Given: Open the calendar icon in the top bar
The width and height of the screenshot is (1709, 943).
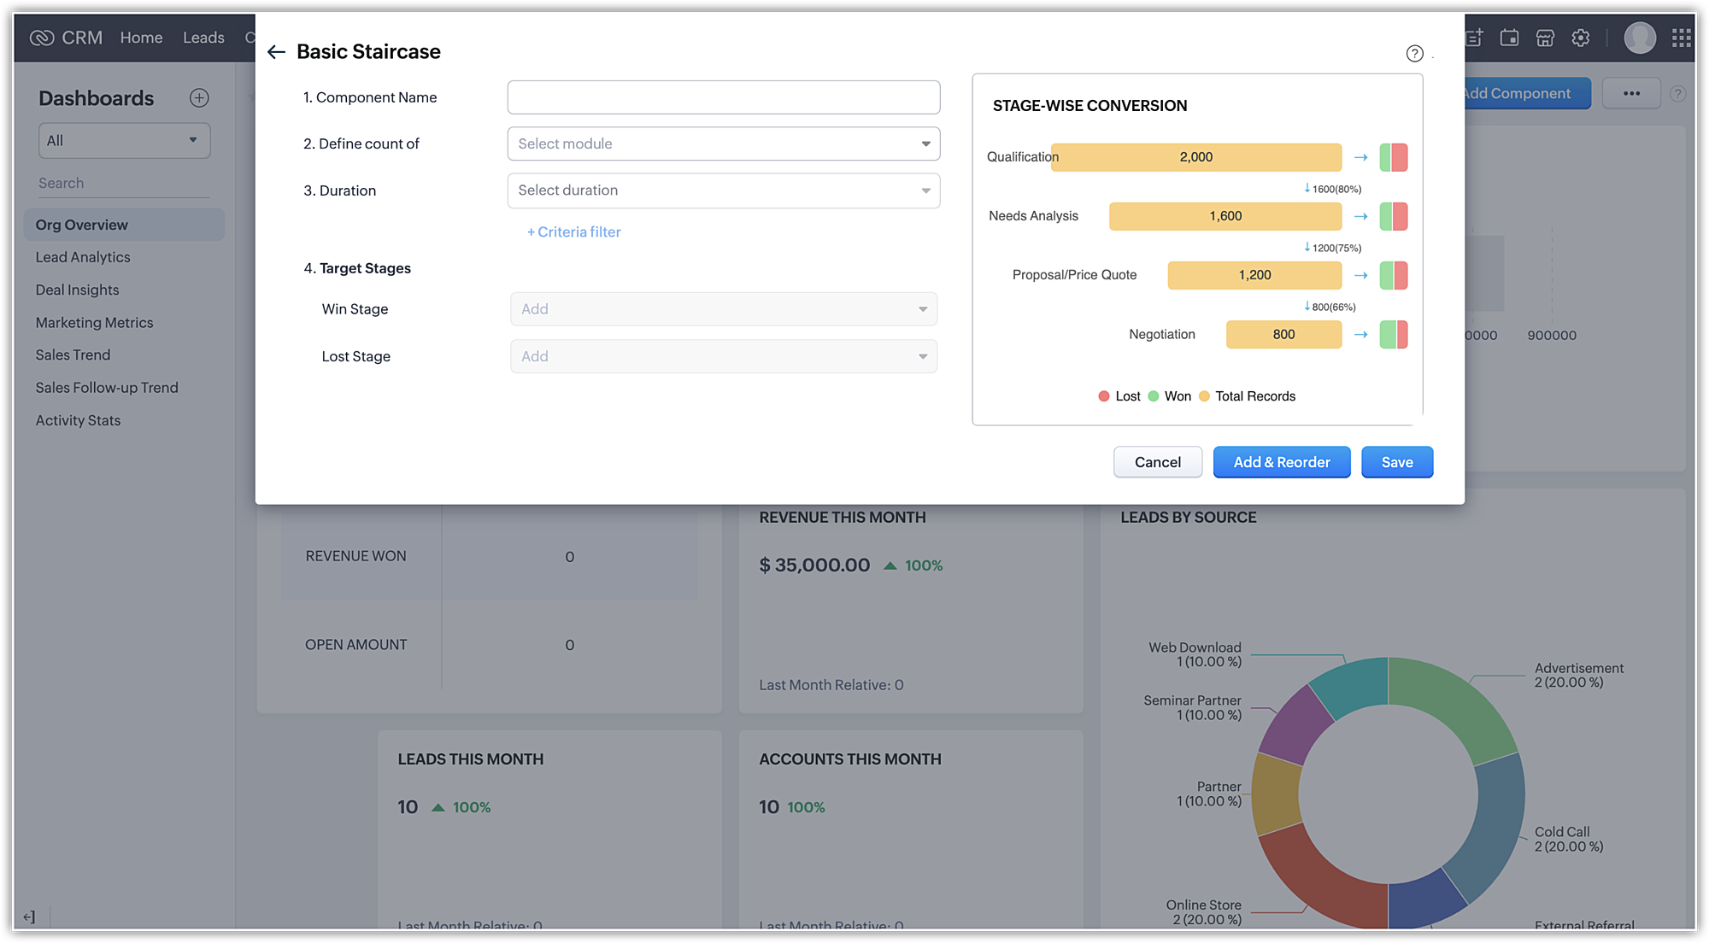Looking at the screenshot, I should [x=1510, y=38].
